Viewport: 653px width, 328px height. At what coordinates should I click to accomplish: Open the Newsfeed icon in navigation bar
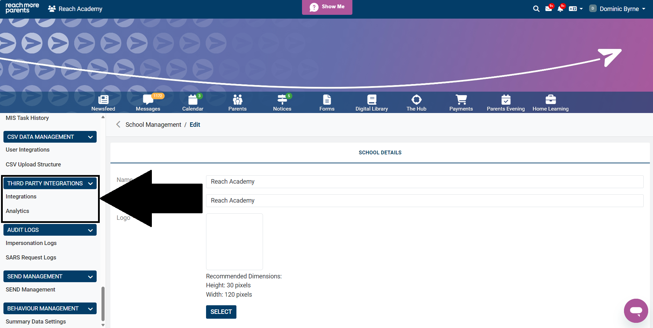(x=103, y=100)
